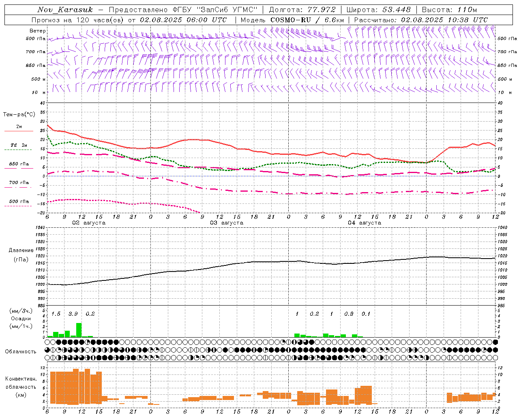Click the 3-hour precipitation value "0.1"

pos(366,314)
